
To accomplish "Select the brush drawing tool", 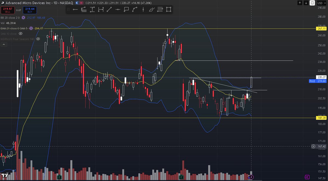I will click(x=152, y=9).
